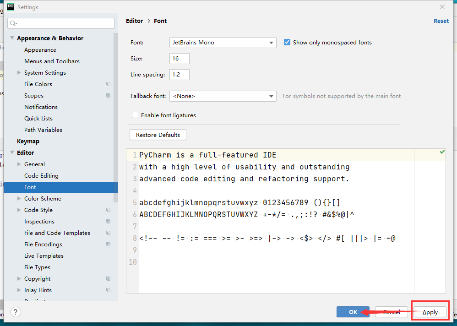Enable font ligatures checkbox

point(135,115)
